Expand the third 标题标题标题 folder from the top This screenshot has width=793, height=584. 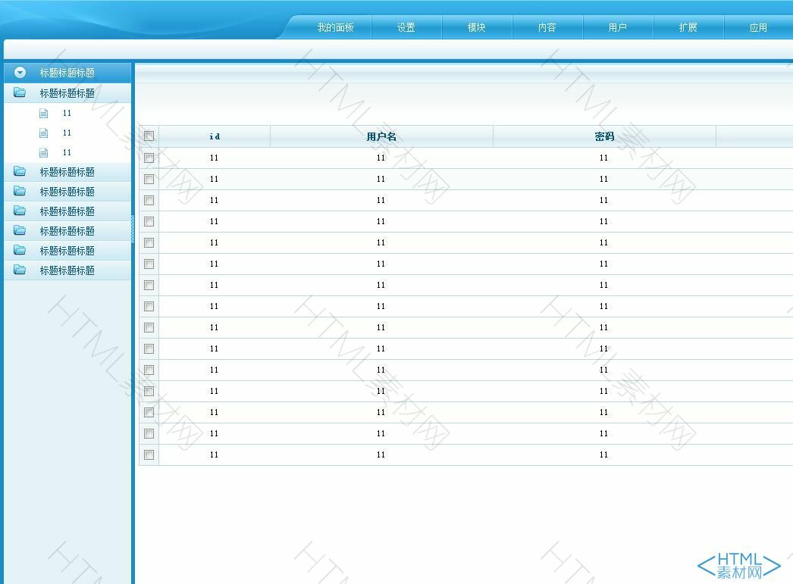coord(67,192)
